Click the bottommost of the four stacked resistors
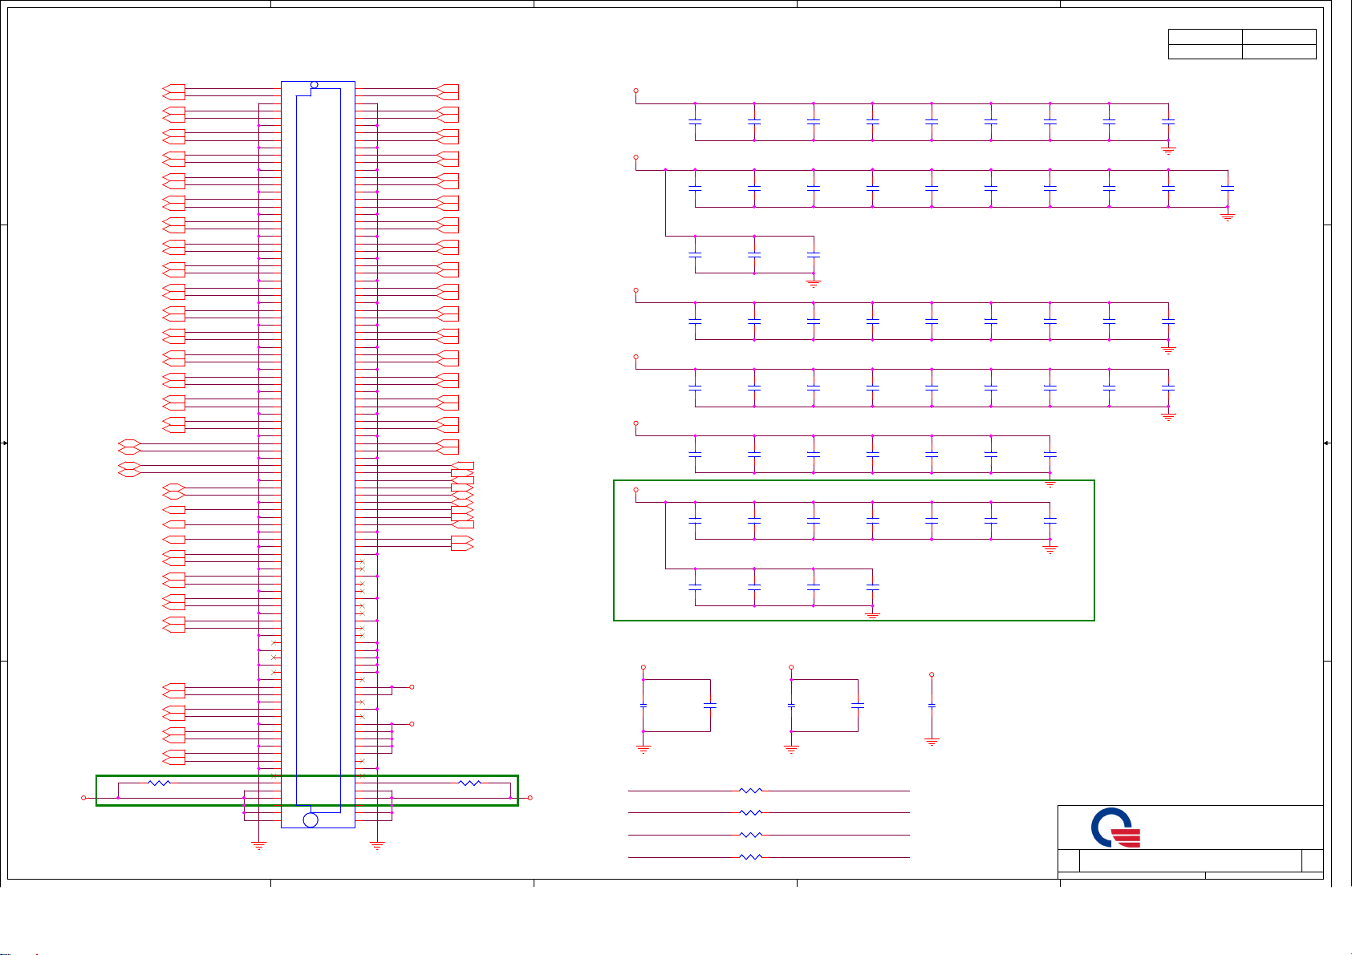1352x955 pixels. tap(750, 857)
